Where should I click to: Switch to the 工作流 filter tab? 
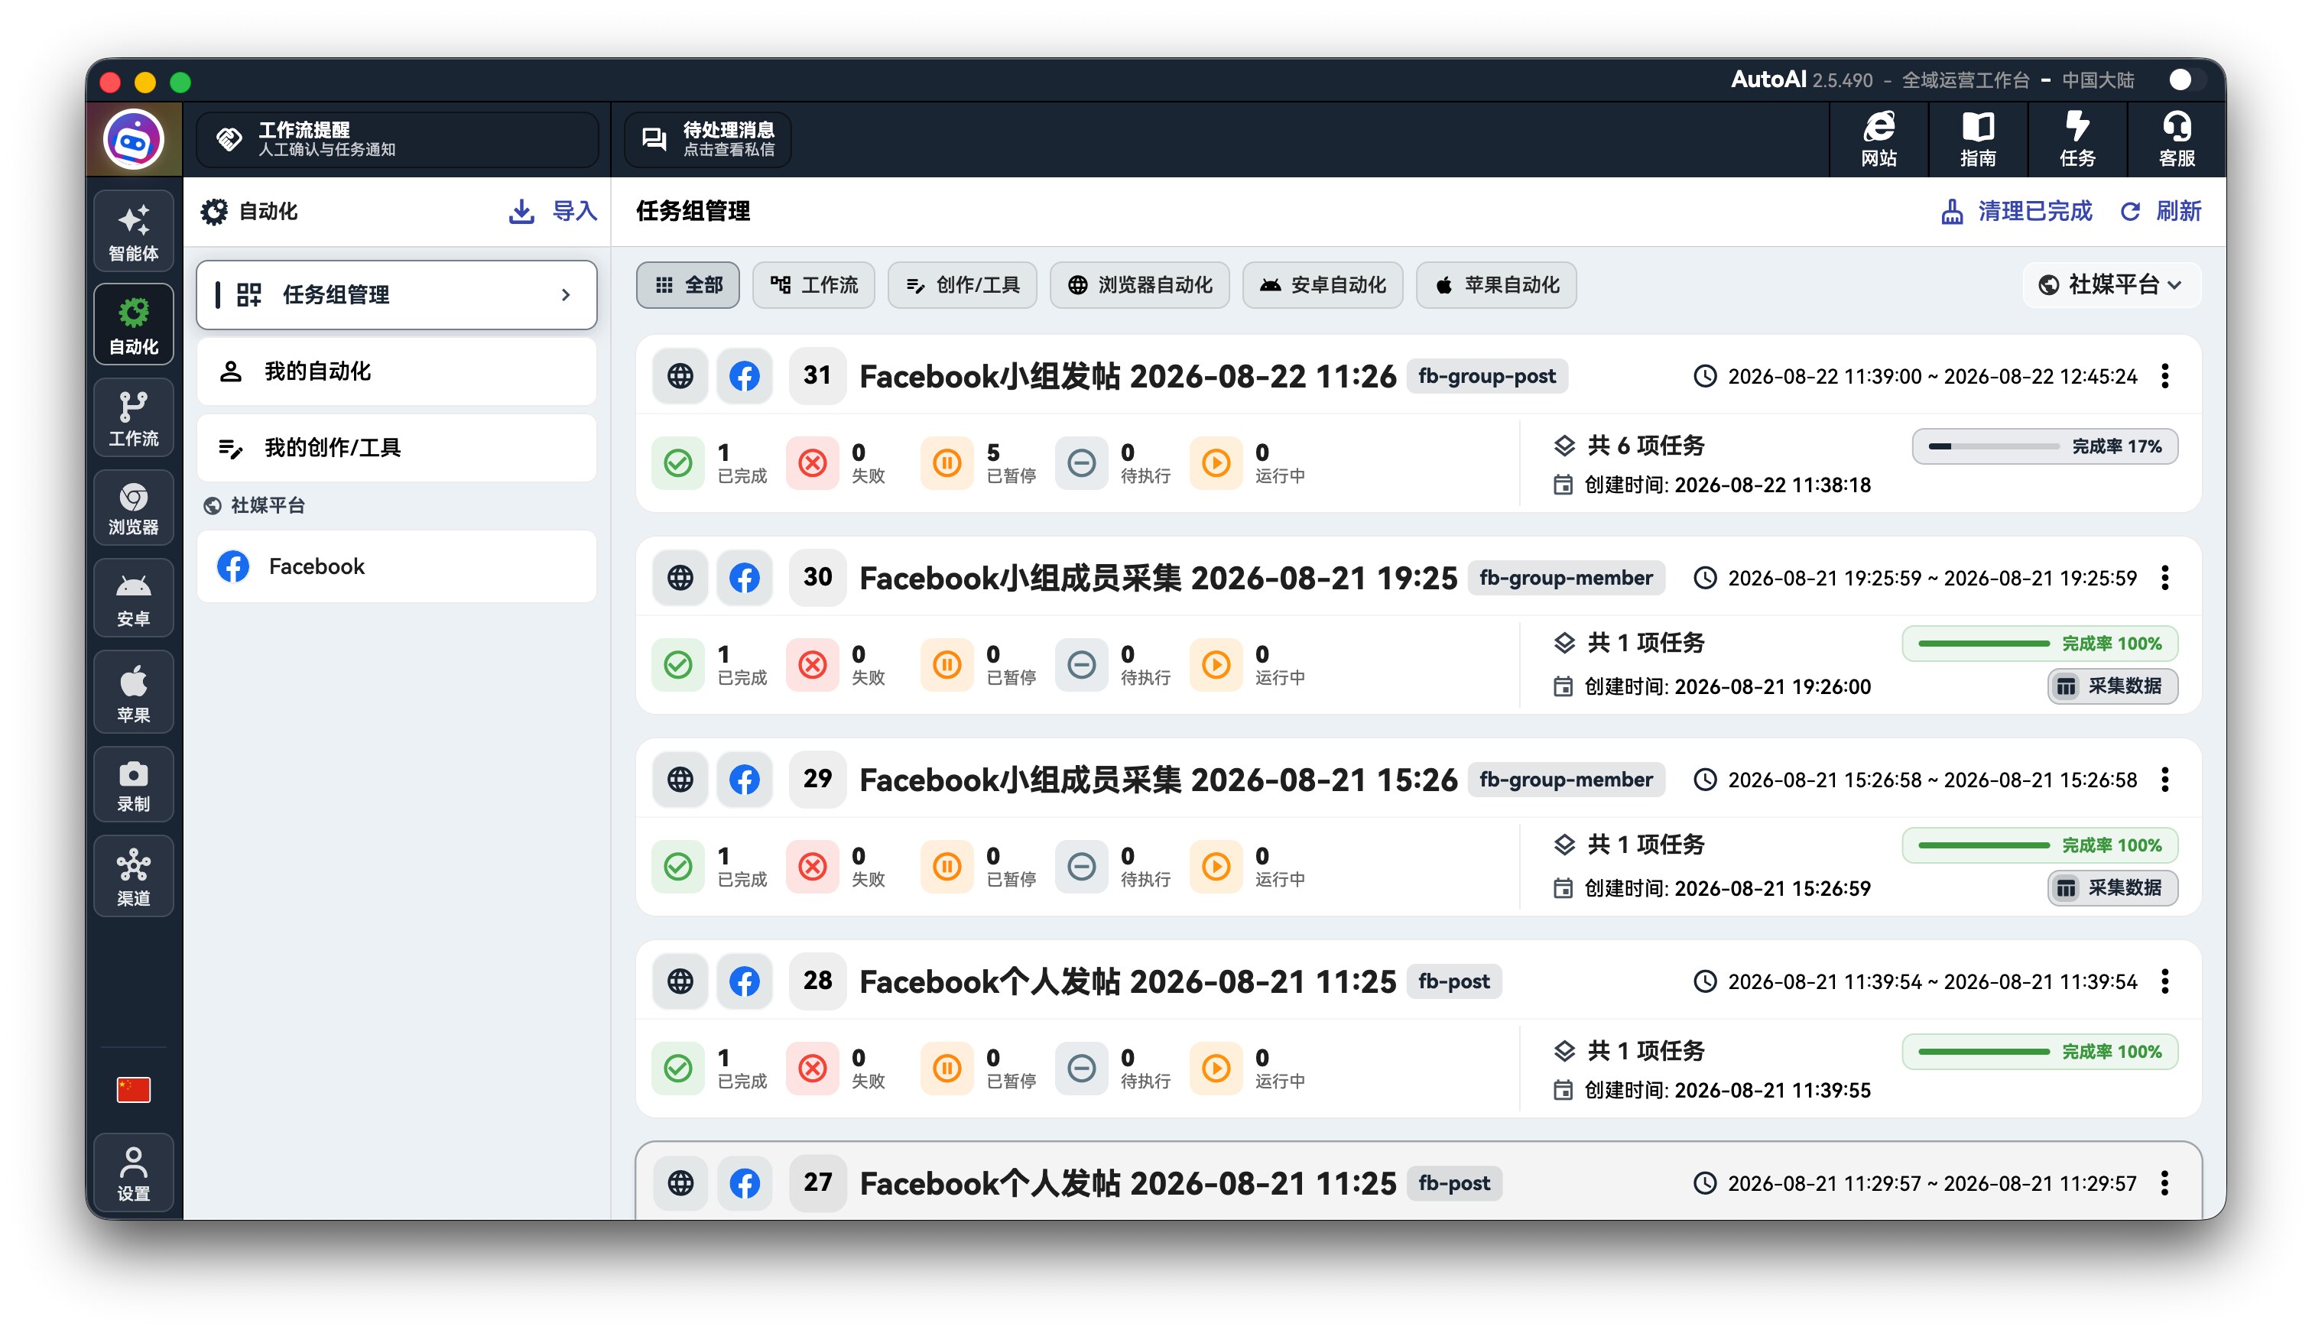pos(813,285)
